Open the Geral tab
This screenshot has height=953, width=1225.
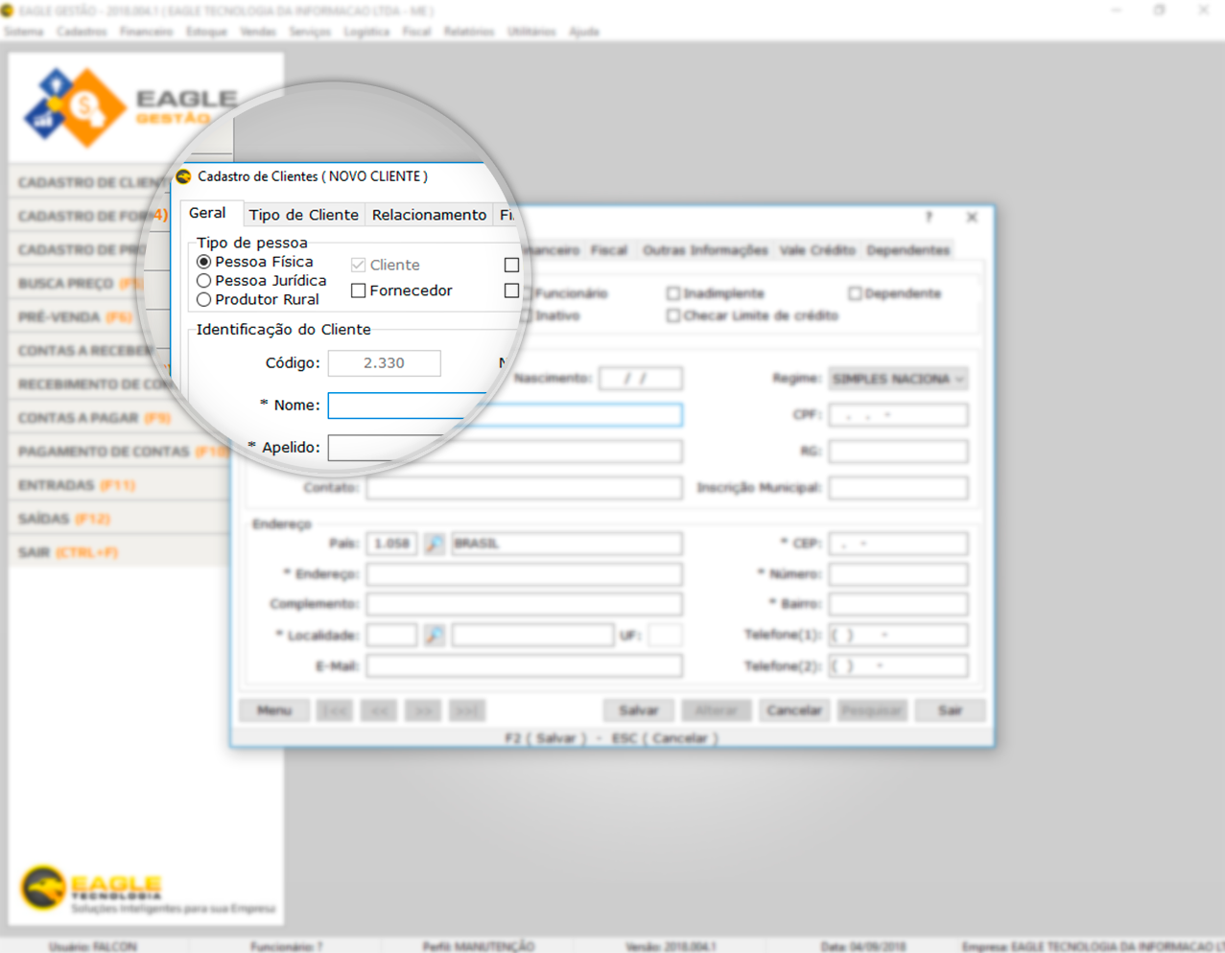(207, 213)
